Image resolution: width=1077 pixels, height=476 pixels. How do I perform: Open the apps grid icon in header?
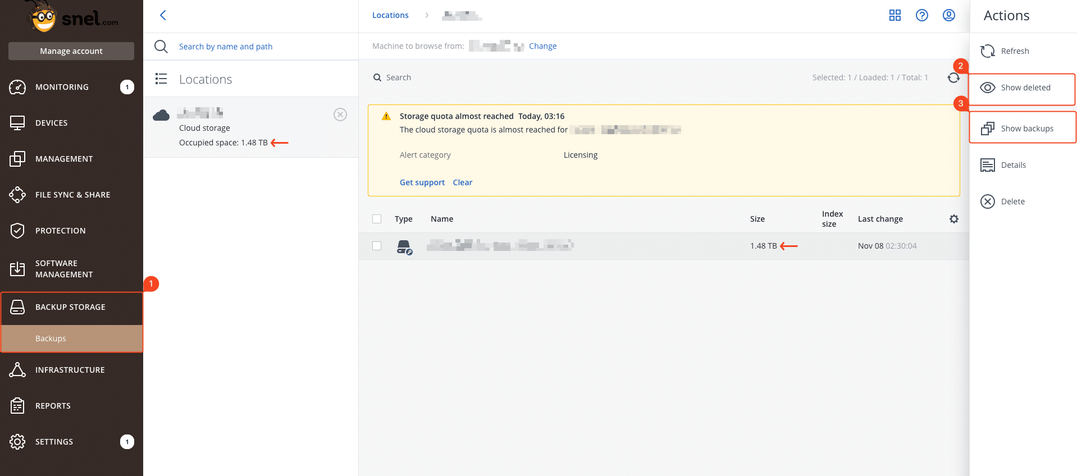895,15
